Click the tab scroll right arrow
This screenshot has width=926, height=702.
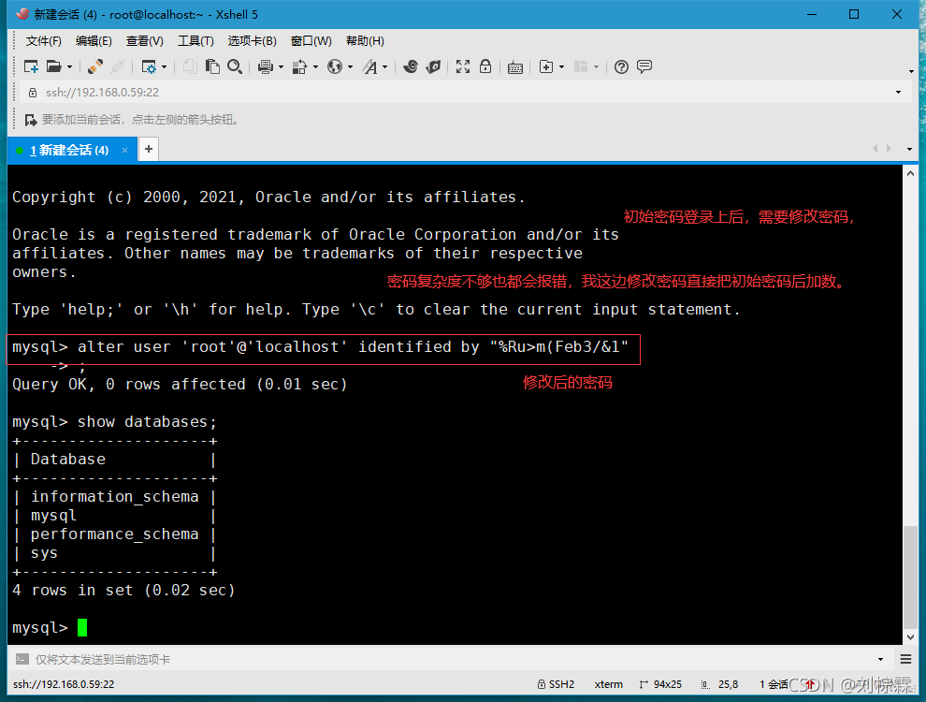[x=889, y=148]
